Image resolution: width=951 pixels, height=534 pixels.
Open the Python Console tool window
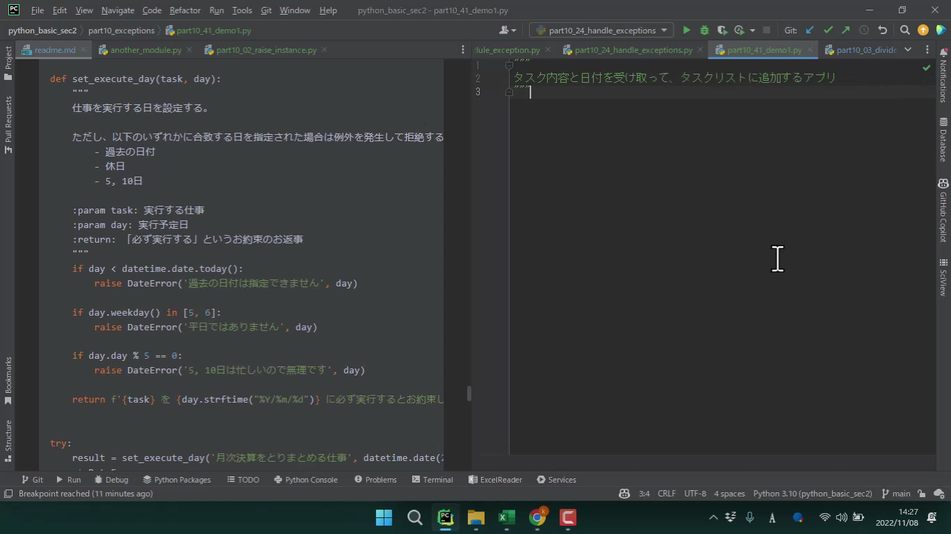coord(306,480)
